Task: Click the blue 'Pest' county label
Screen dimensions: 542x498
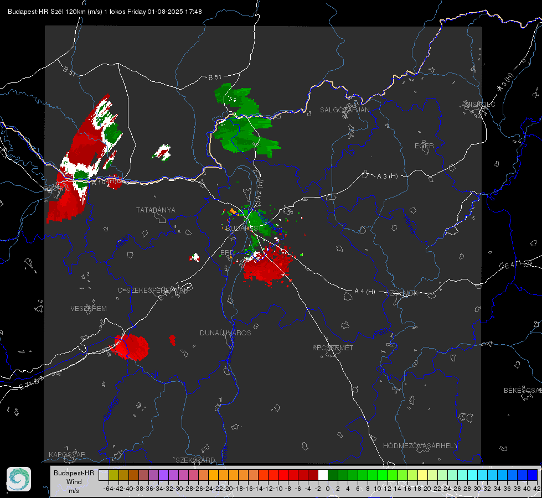Action: click(x=381, y=333)
